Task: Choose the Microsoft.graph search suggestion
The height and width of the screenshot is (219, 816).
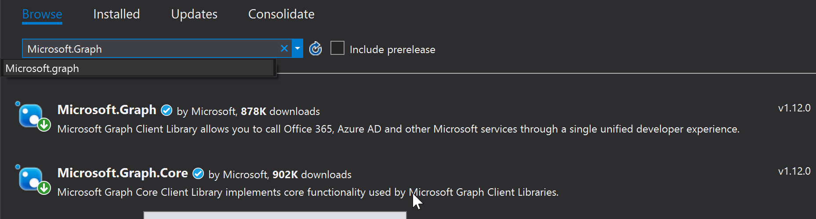Action: click(139, 68)
